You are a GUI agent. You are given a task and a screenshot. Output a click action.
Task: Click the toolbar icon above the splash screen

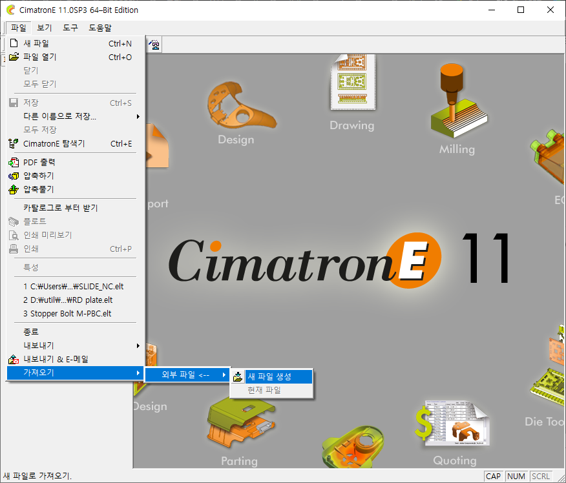coord(155,45)
